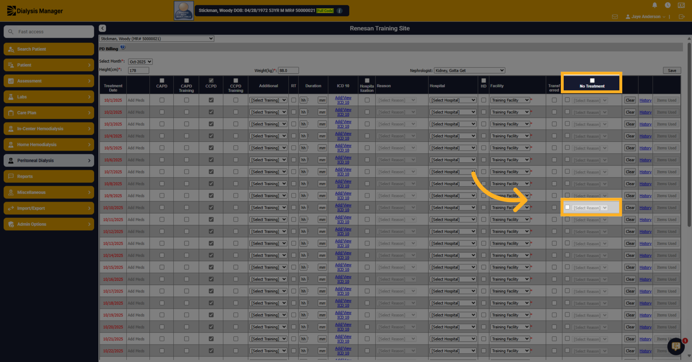Viewport: 692px width, 362px height.
Task: Click Clear button for 10/6/2025
Action: point(630,160)
